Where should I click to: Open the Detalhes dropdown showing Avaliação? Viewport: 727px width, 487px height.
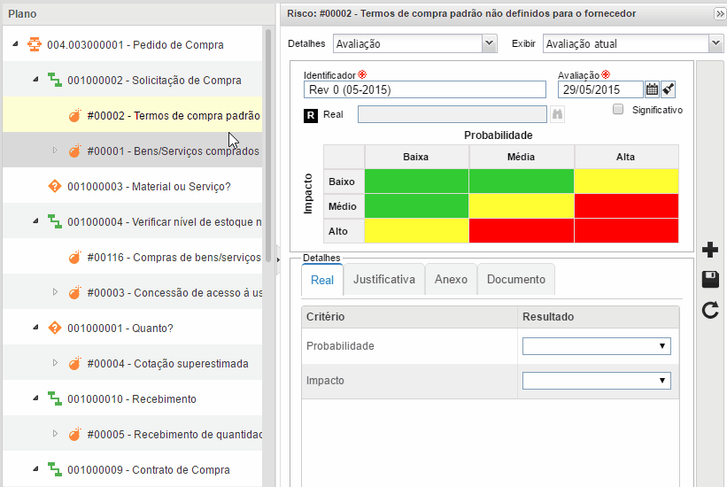tap(414, 43)
